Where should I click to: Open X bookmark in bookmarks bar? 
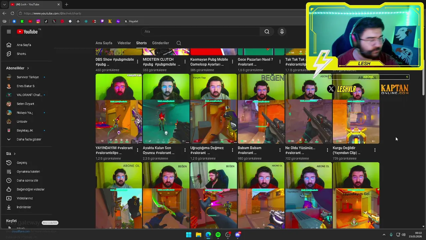pyautogui.click(x=54, y=21)
